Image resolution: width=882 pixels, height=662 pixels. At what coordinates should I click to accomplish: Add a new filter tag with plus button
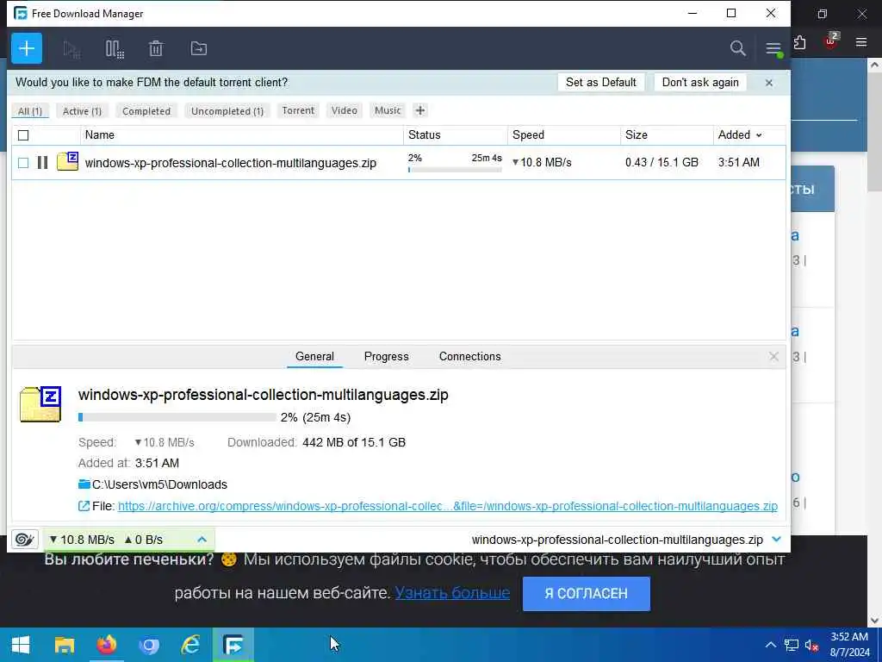[419, 110]
